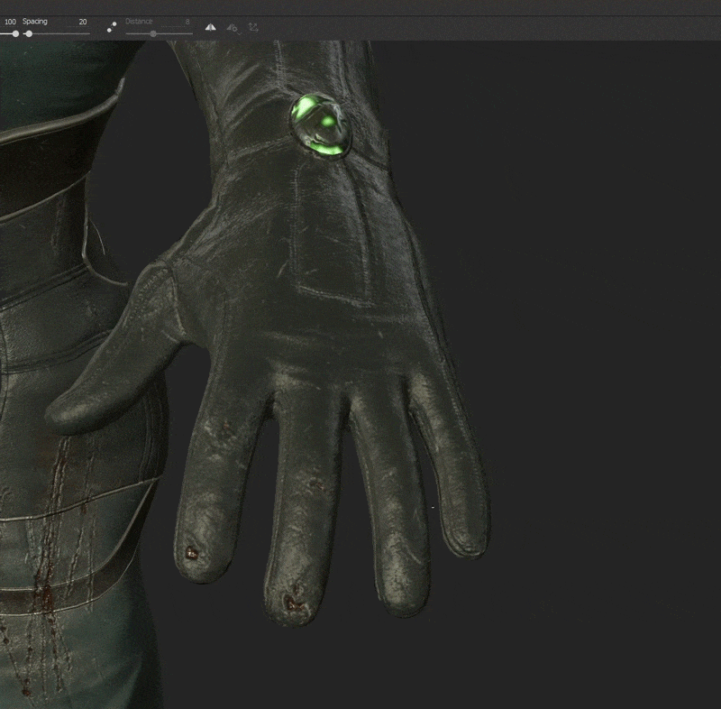Click the axes arrows icon after symmetry settings

252,28
